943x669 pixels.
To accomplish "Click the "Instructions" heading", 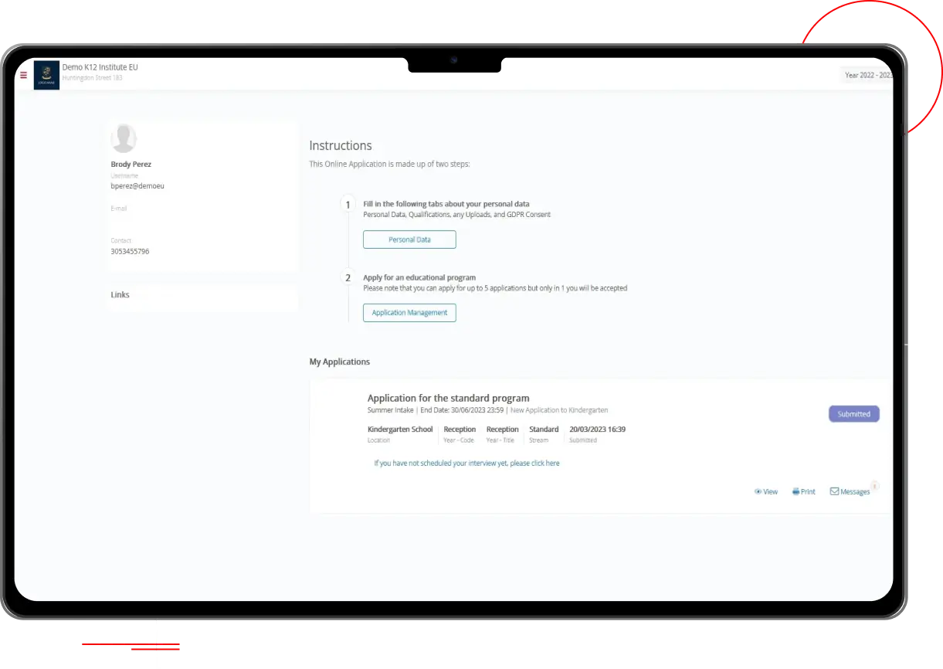I will (341, 145).
